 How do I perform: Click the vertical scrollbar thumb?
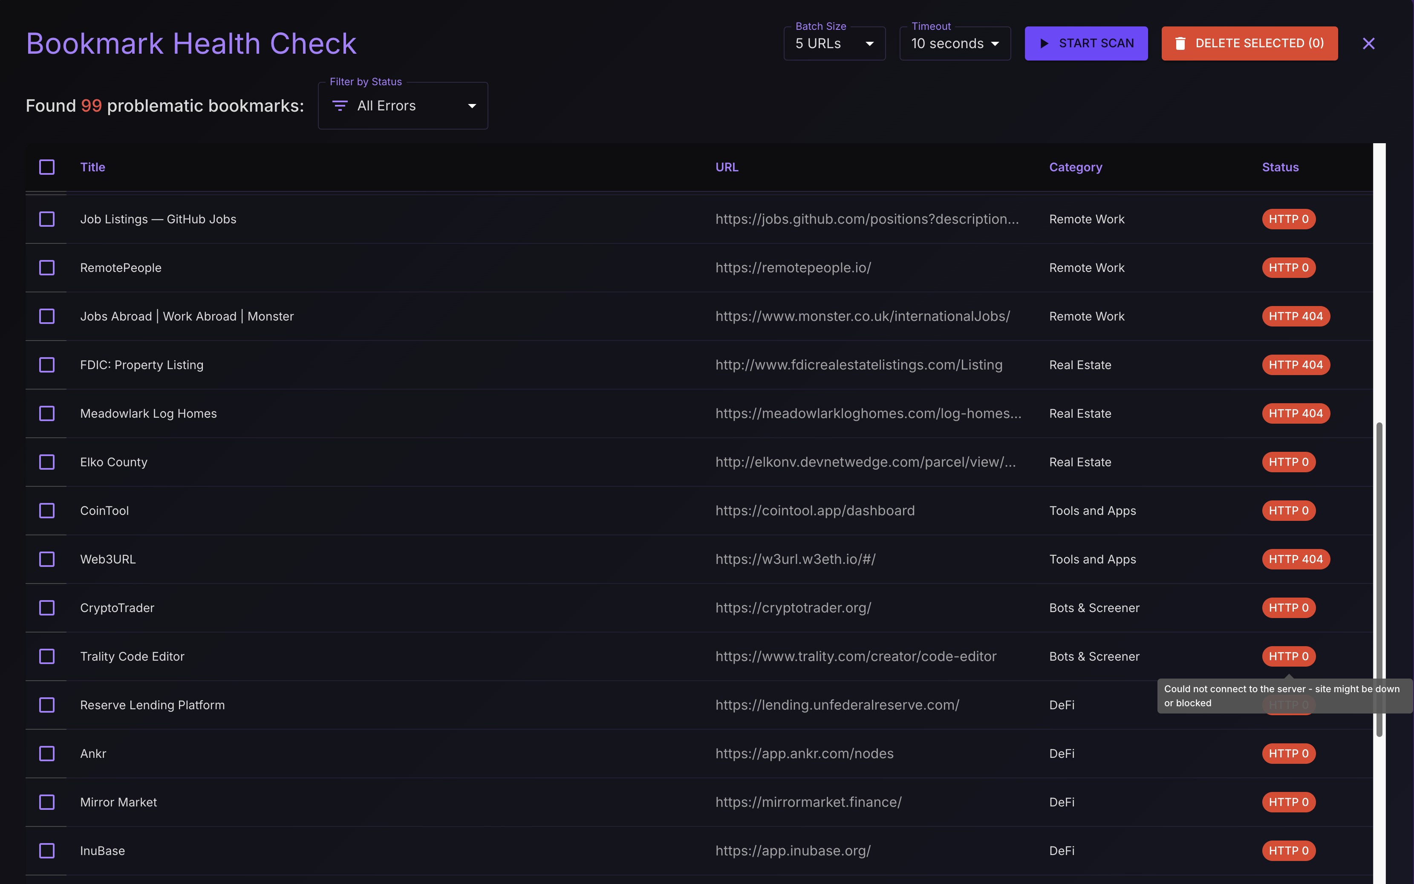click(1379, 579)
